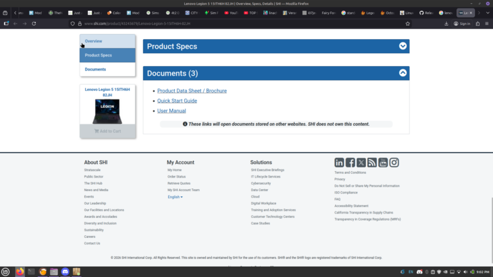493x277 pixels.
Task: Open the SHI Facebook page icon
Action: pyautogui.click(x=350, y=162)
